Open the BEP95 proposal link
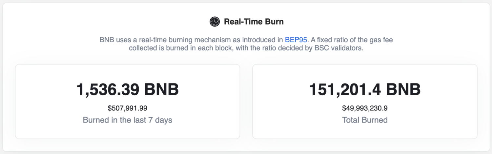This screenshot has height=154, width=492. 296,40
